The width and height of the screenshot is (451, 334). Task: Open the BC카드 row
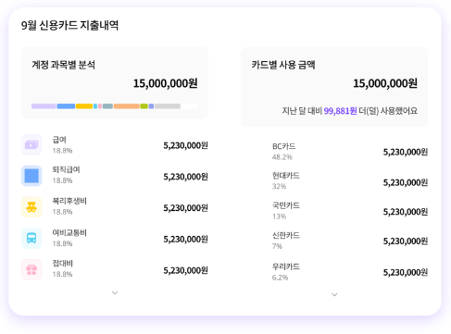pyautogui.click(x=350, y=152)
